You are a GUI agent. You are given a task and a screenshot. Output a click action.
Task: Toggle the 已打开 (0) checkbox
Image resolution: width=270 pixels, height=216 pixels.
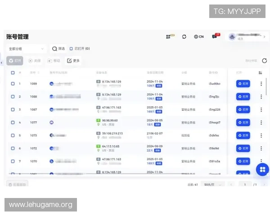[71, 49]
